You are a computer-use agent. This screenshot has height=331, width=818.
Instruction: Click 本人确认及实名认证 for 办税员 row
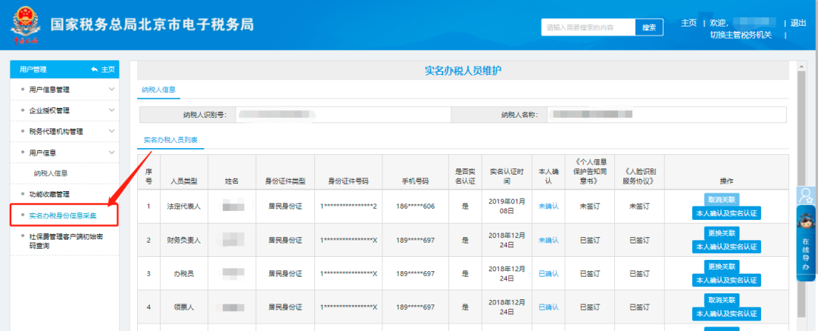point(726,280)
